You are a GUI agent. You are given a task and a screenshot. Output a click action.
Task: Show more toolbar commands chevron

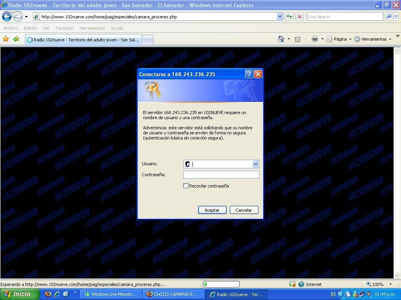[397, 36]
